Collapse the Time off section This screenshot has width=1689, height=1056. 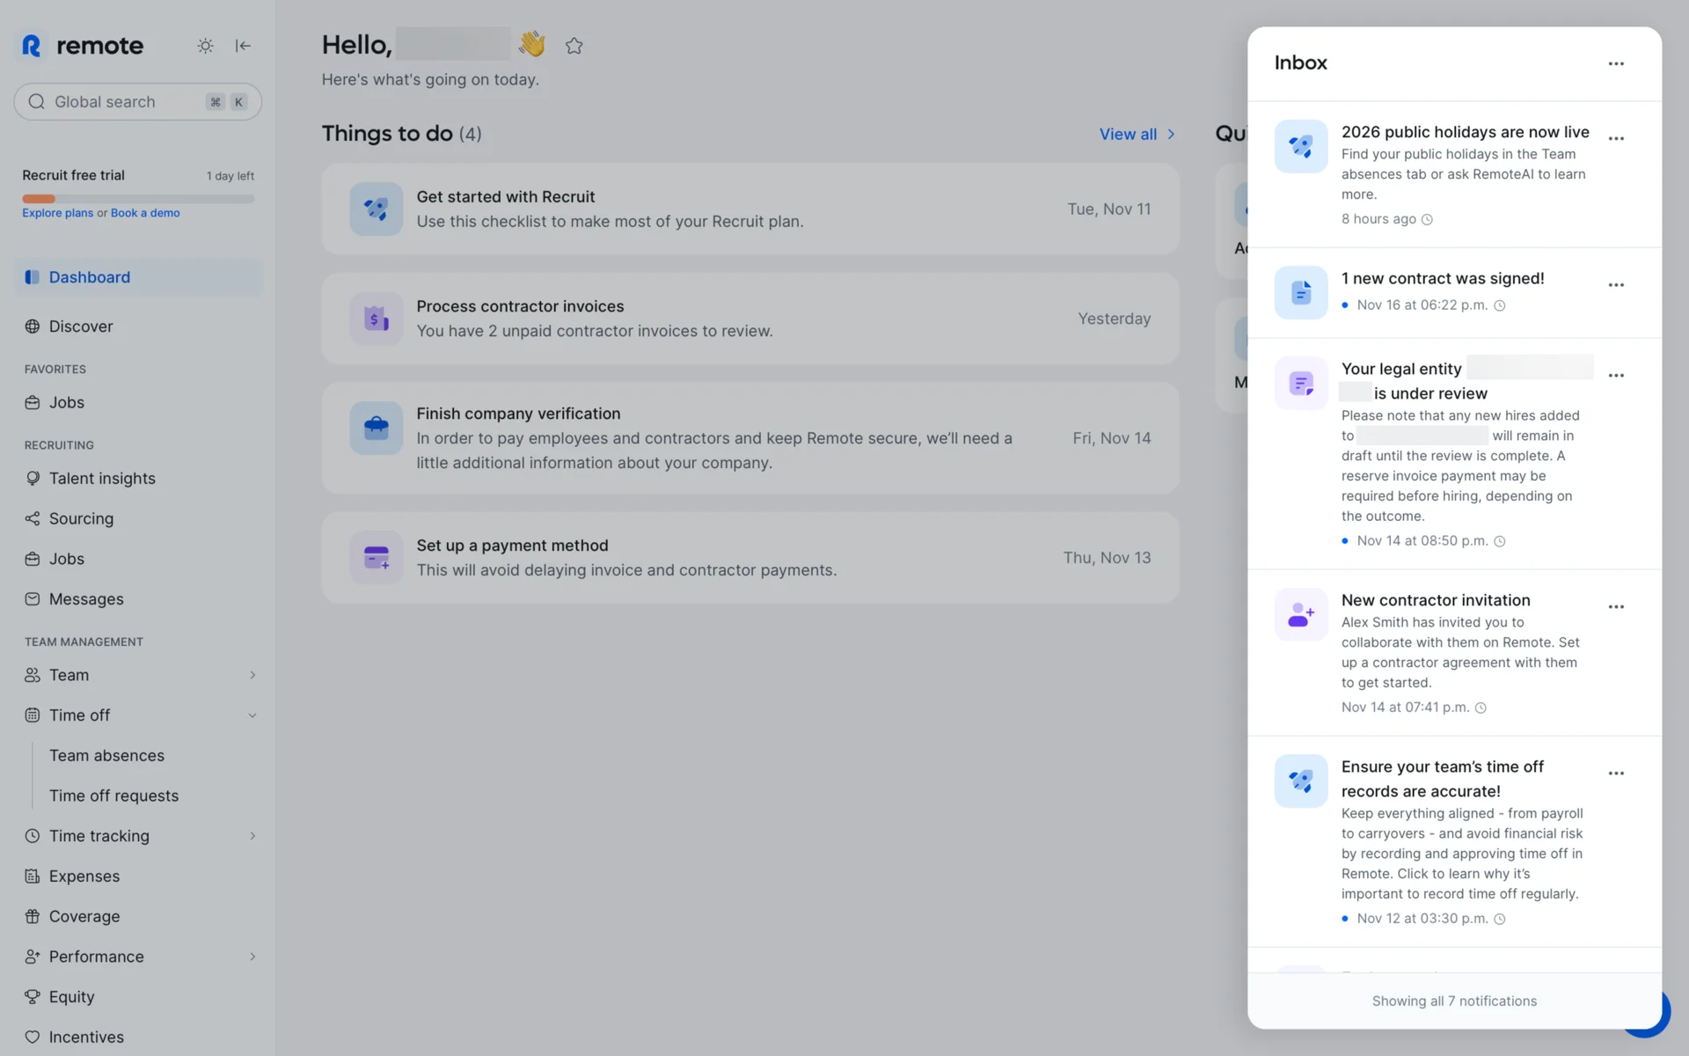(252, 715)
